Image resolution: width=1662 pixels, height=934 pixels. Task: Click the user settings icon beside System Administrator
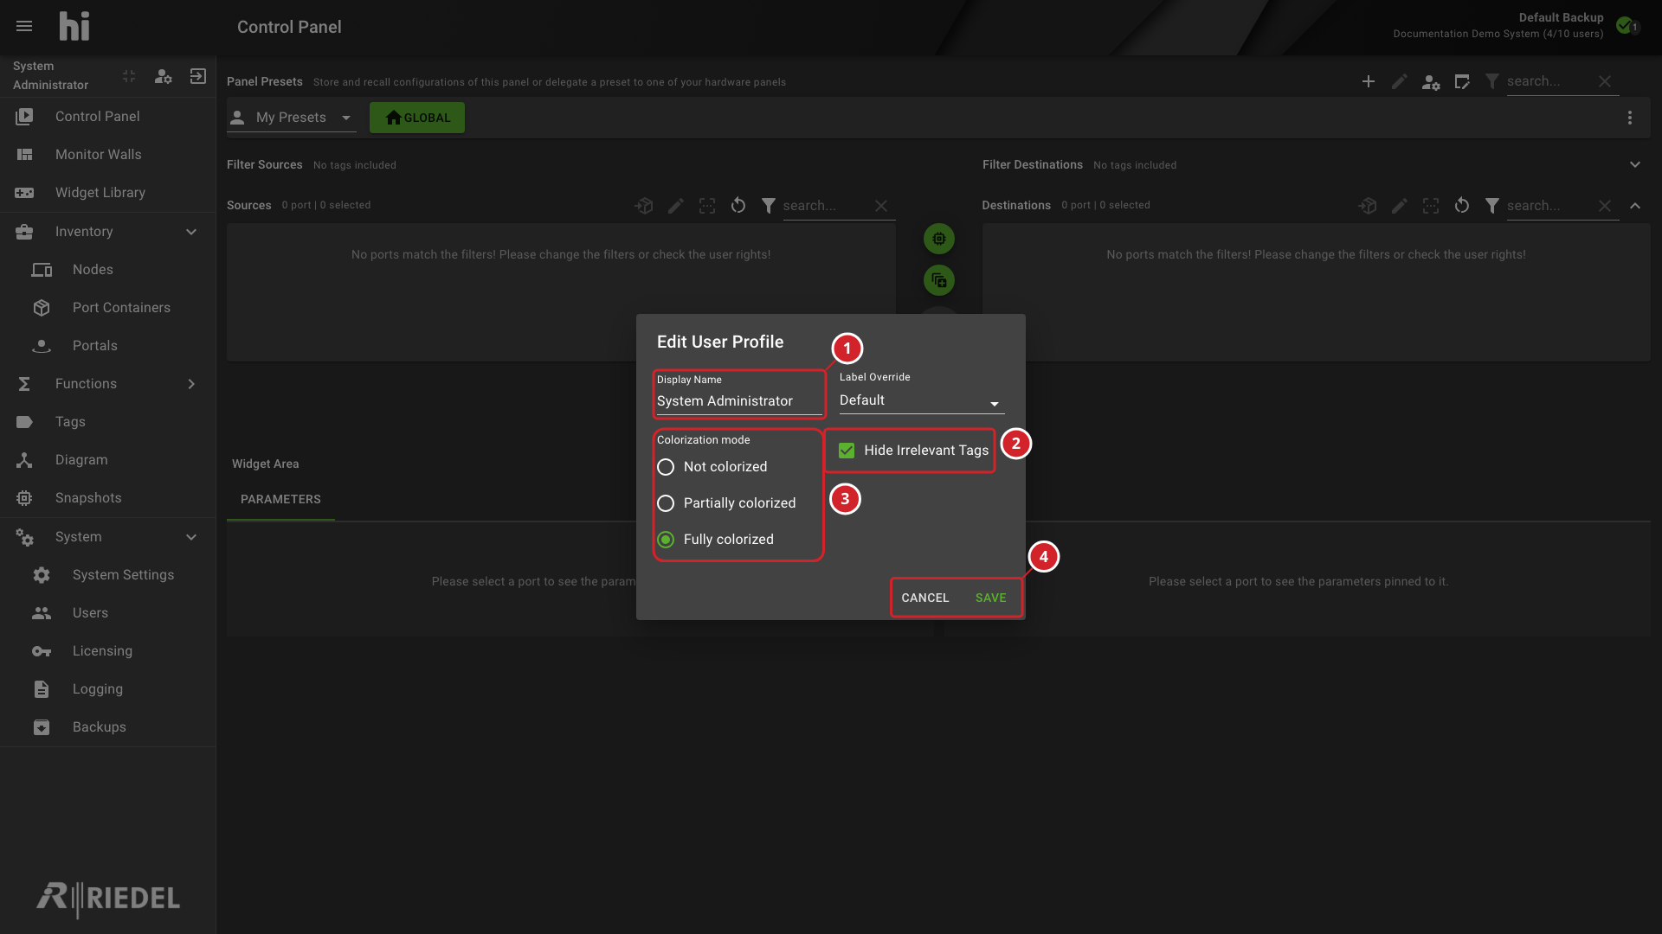click(x=163, y=76)
